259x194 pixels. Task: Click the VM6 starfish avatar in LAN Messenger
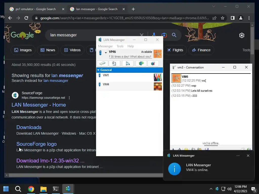click(x=158, y=54)
